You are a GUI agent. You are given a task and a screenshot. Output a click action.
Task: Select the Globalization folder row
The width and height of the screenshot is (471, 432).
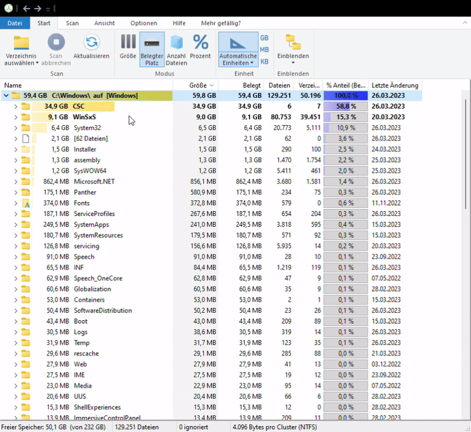point(211,289)
